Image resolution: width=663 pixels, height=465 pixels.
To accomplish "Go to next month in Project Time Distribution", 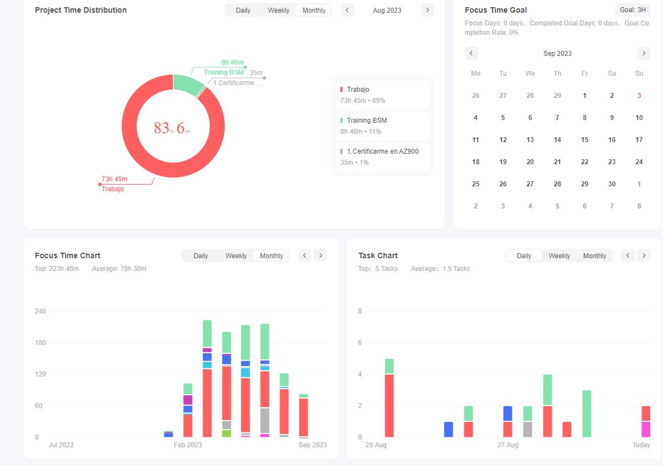I will (x=427, y=10).
